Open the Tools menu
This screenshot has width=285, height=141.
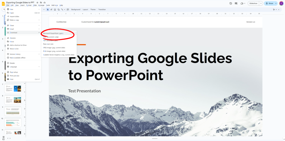pyautogui.click(x=48, y=5)
